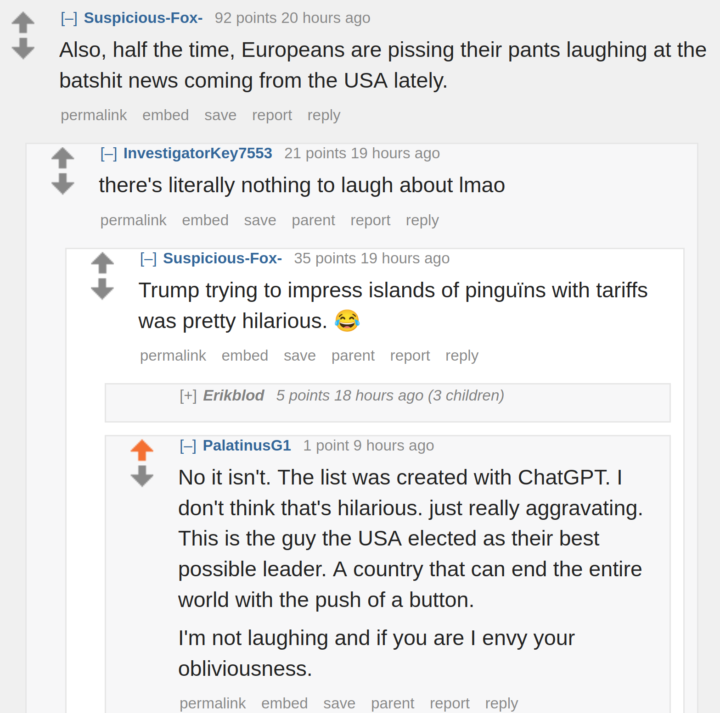Downvote PalatinusG1's comment
This screenshot has height=713, width=720.
142,476
